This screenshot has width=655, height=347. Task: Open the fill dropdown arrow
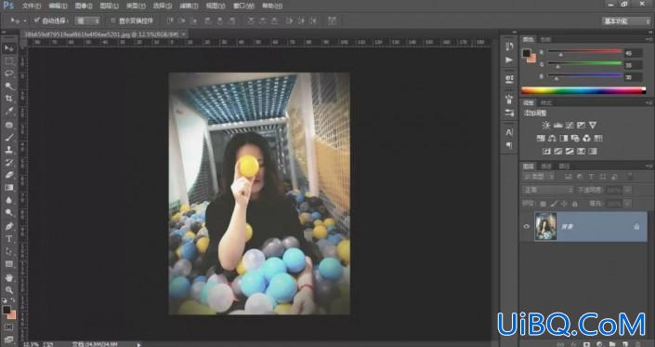(x=627, y=204)
